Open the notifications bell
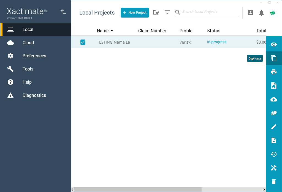Screen dimensions: 282x192 (261, 13)
